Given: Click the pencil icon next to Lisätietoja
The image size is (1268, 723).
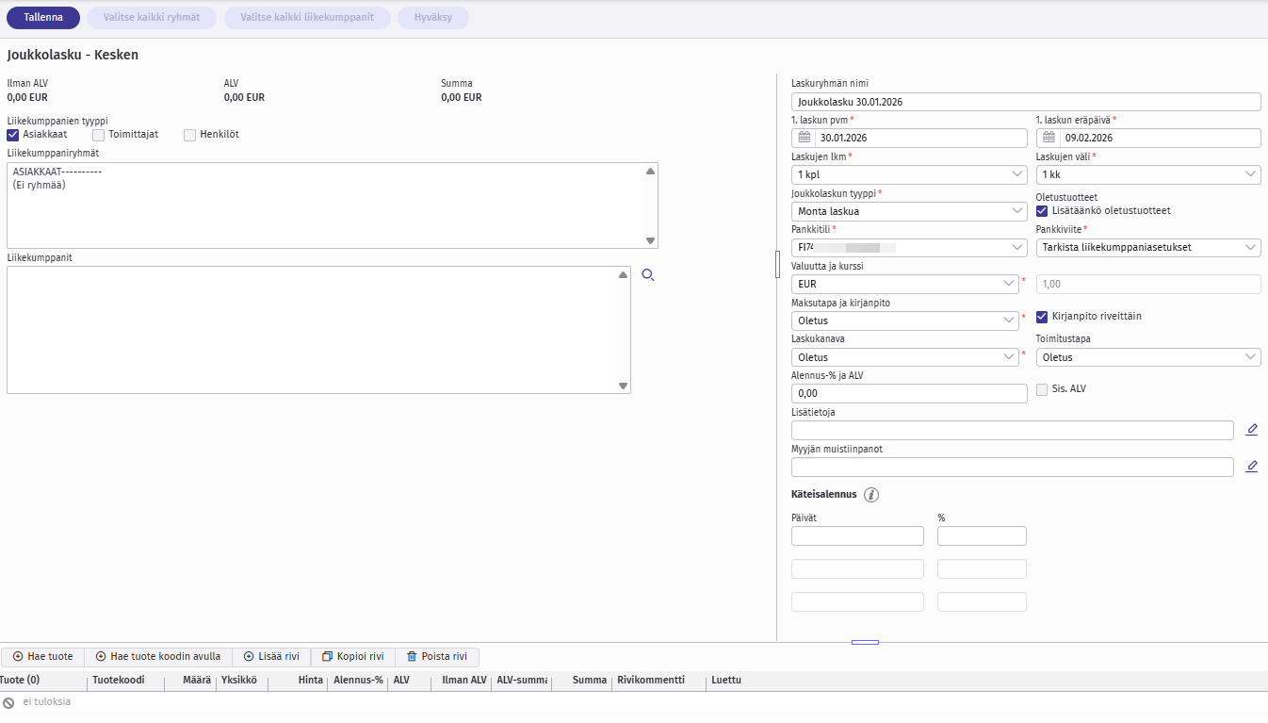Looking at the screenshot, I should (x=1251, y=430).
